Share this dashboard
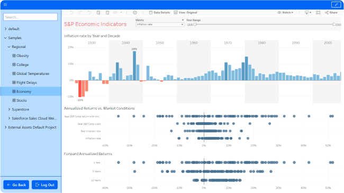 click(331, 13)
